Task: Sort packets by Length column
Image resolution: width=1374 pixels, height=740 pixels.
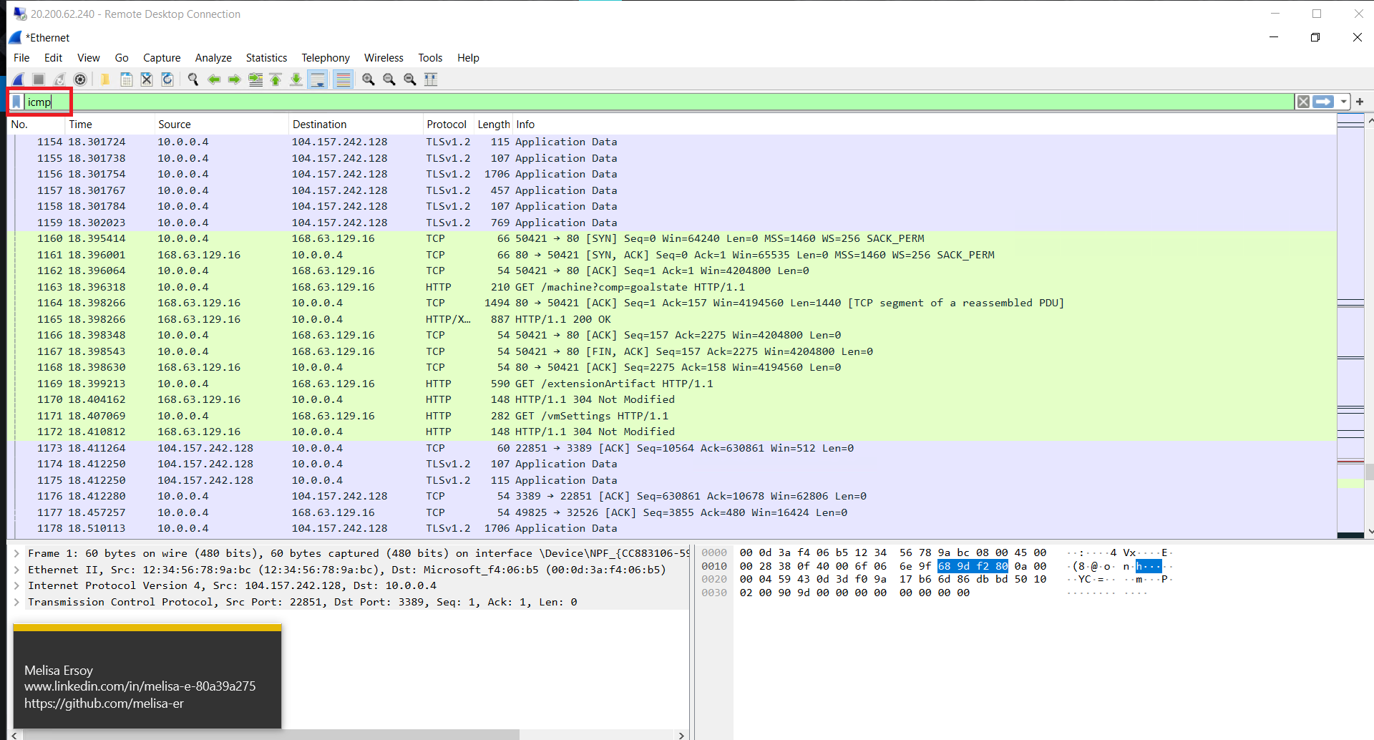Action: [x=494, y=125]
